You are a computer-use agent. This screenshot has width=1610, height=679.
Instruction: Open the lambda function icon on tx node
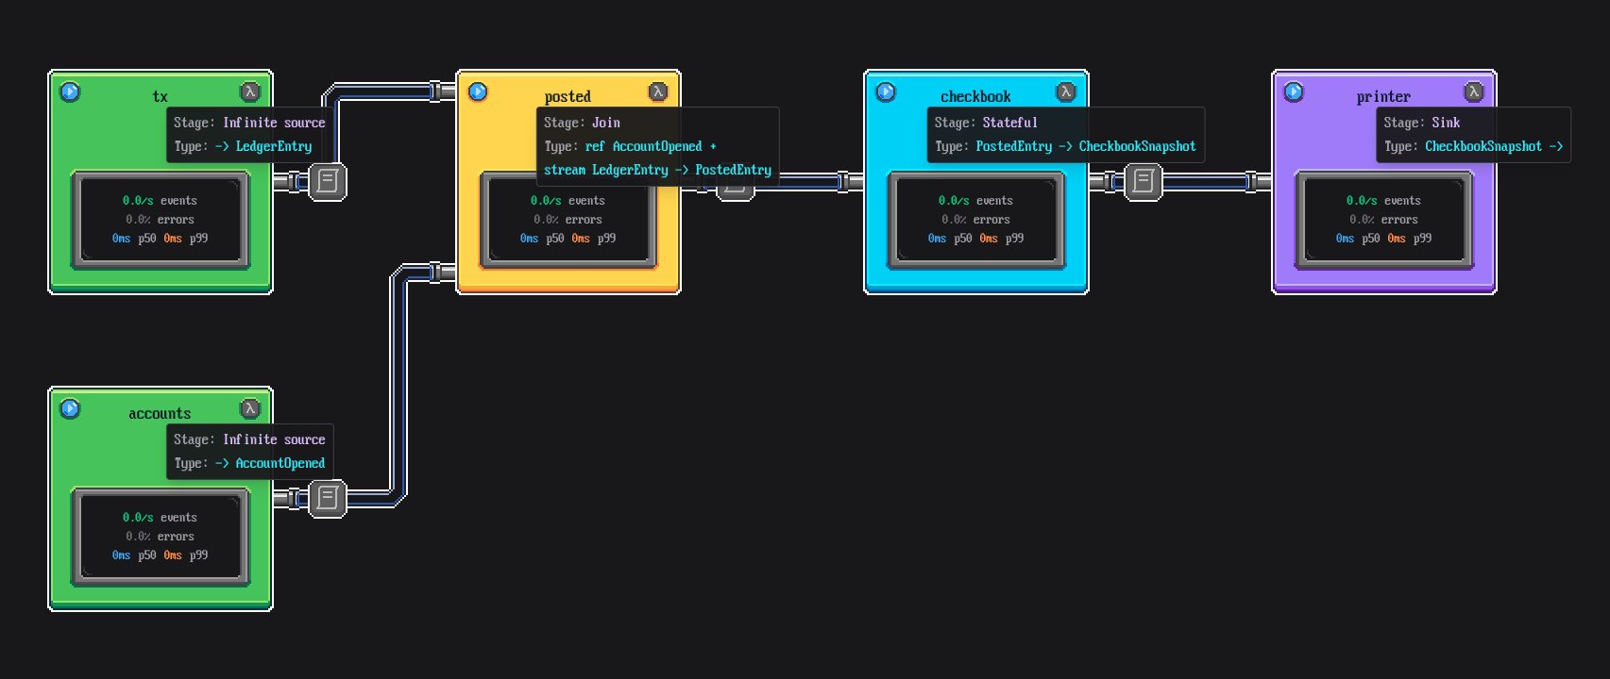[250, 91]
